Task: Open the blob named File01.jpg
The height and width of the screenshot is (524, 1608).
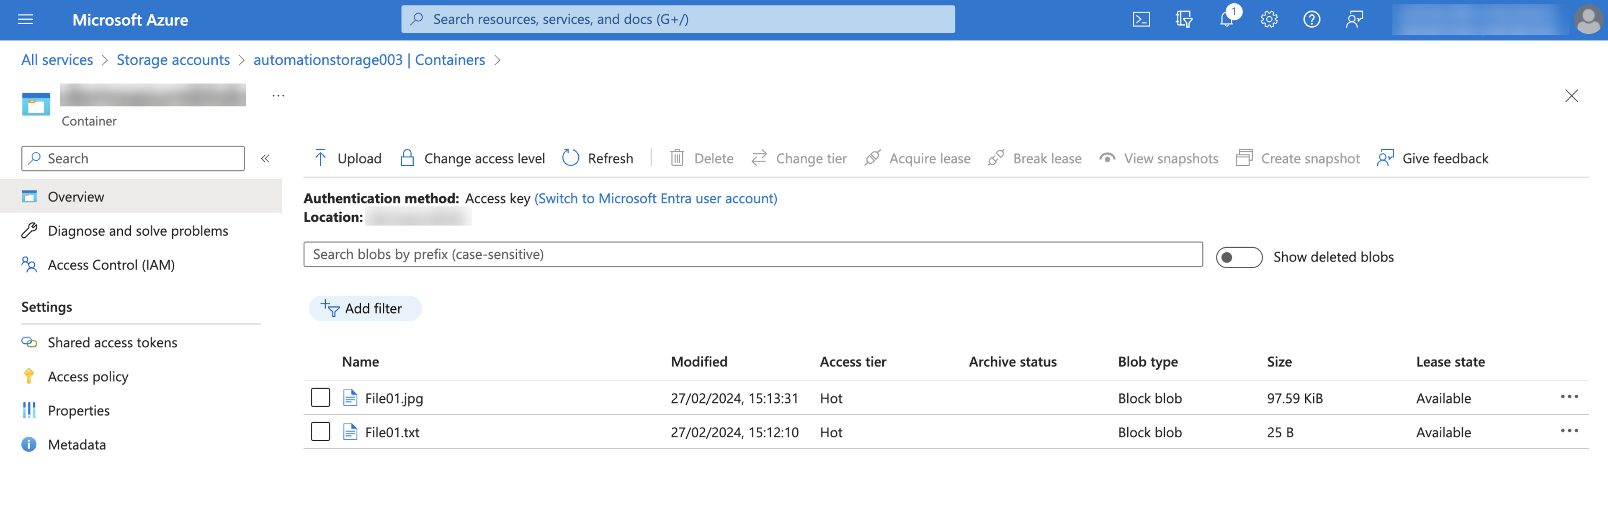Action: (x=394, y=398)
